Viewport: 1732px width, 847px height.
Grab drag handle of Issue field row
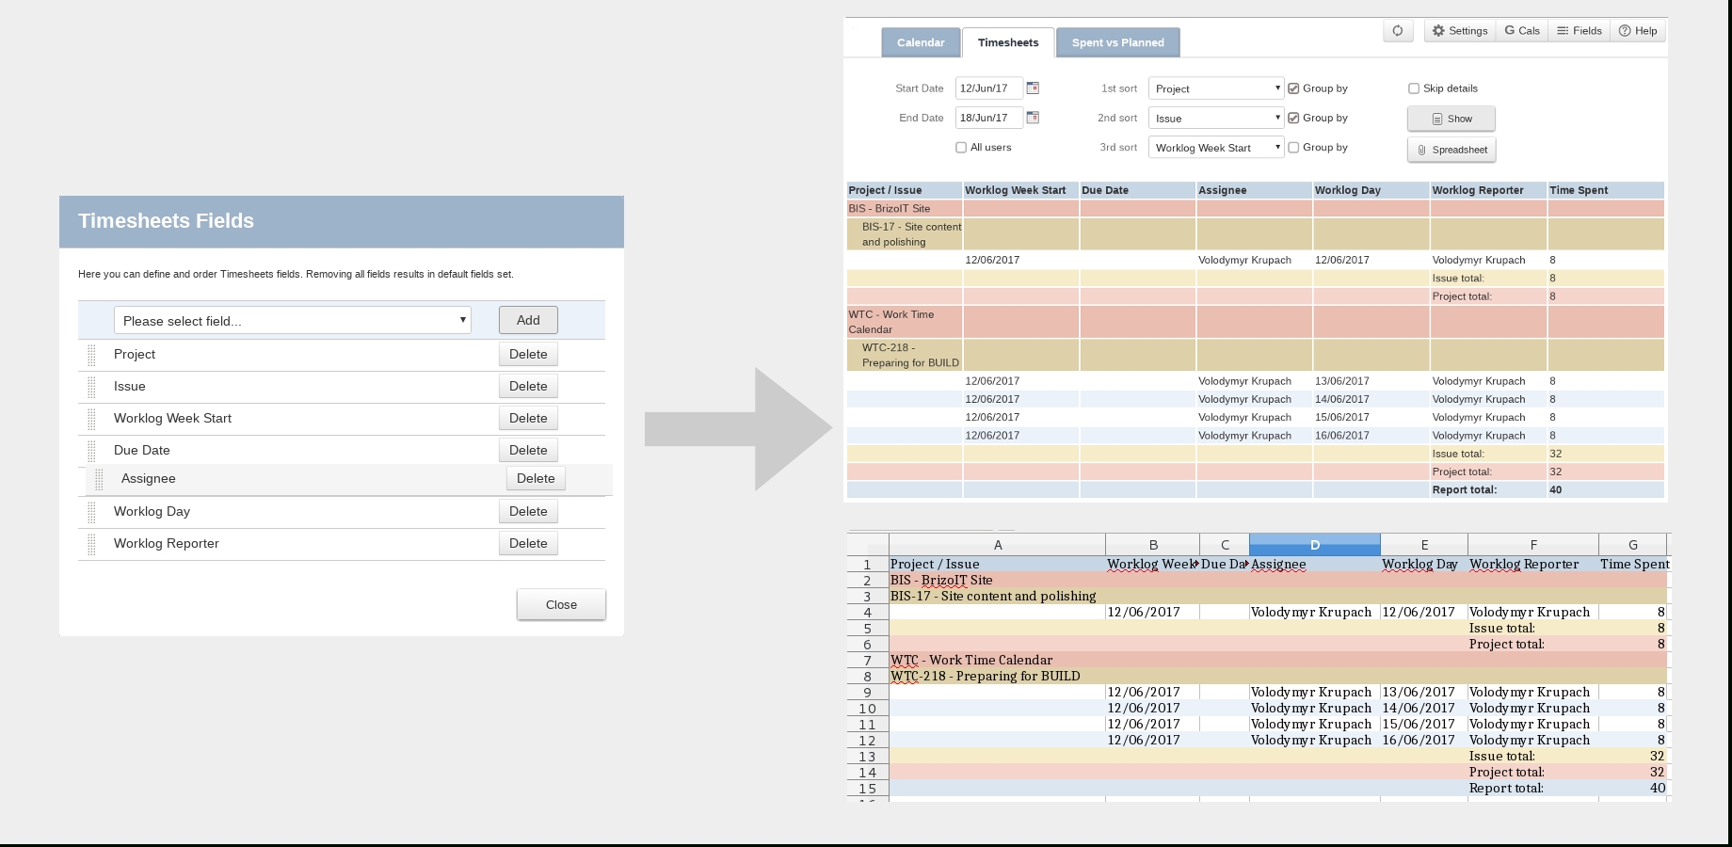tap(91, 387)
